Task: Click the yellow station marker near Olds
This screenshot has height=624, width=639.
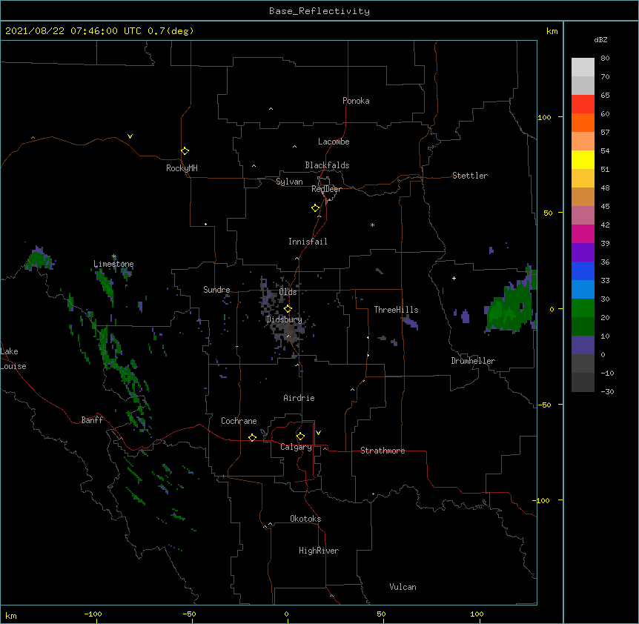Action: click(x=288, y=309)
